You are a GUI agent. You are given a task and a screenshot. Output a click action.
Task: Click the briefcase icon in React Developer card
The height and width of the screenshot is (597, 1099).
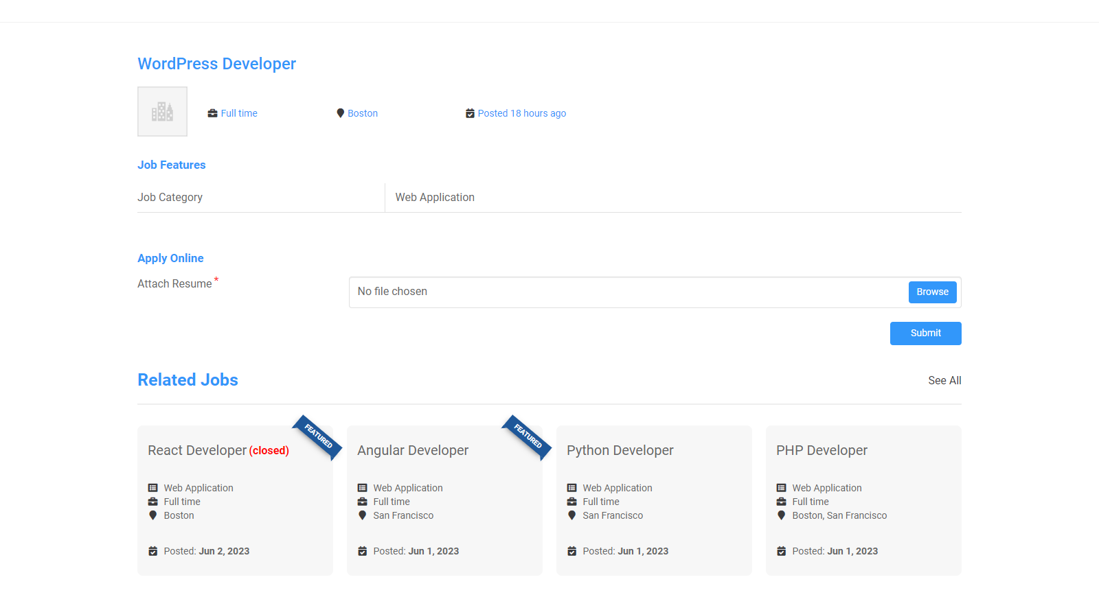point(152,502)
